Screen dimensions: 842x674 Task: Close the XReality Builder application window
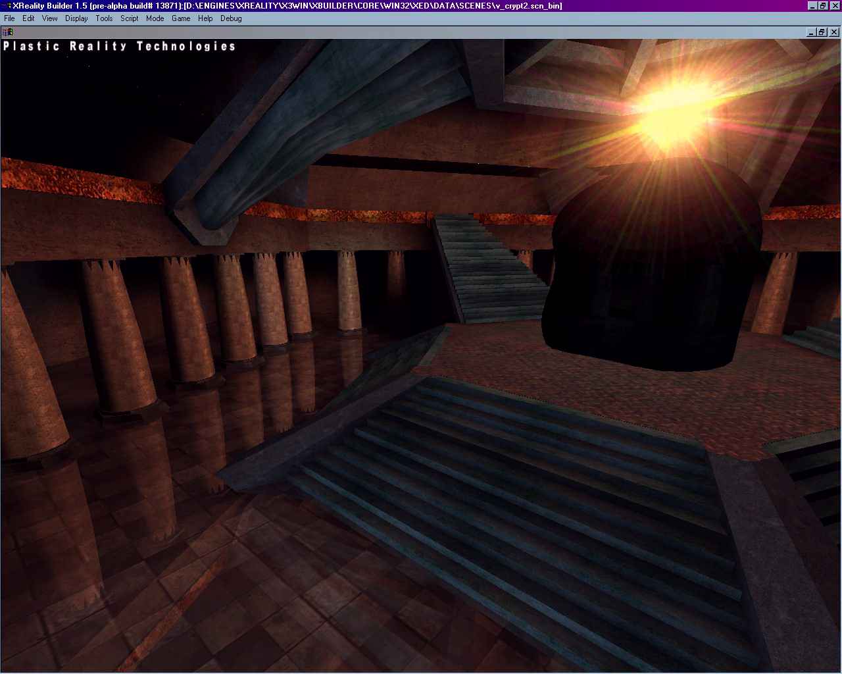835,6
